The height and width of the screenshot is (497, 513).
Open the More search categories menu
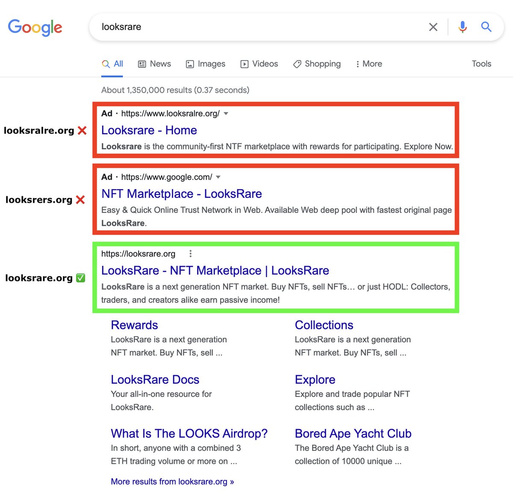369,64
